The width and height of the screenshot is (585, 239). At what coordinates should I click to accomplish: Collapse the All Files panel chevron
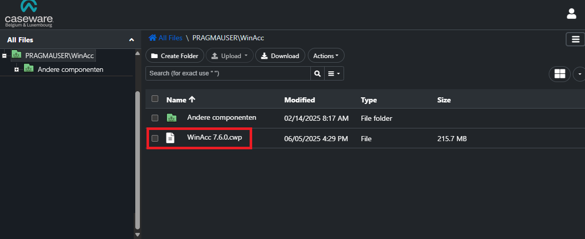pyautogui.click(x=131, y=40)
